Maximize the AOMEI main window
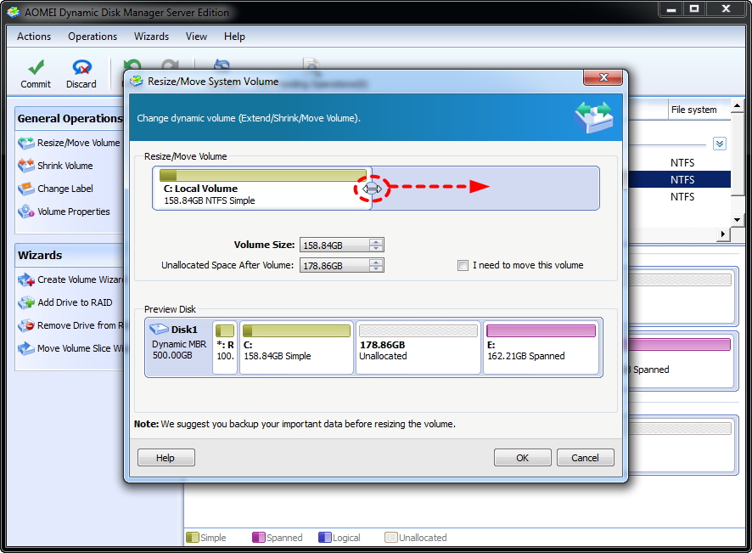This screenshot has height=553, width=752. (694, 9)
